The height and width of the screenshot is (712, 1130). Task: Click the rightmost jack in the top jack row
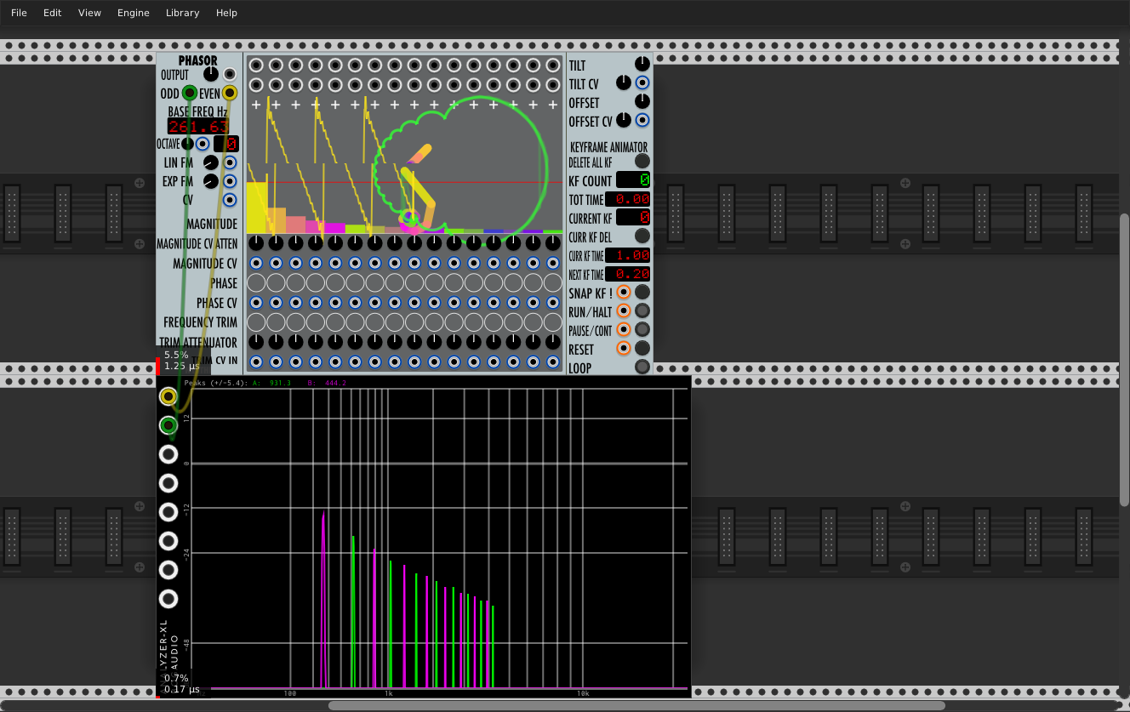(553, 65)
